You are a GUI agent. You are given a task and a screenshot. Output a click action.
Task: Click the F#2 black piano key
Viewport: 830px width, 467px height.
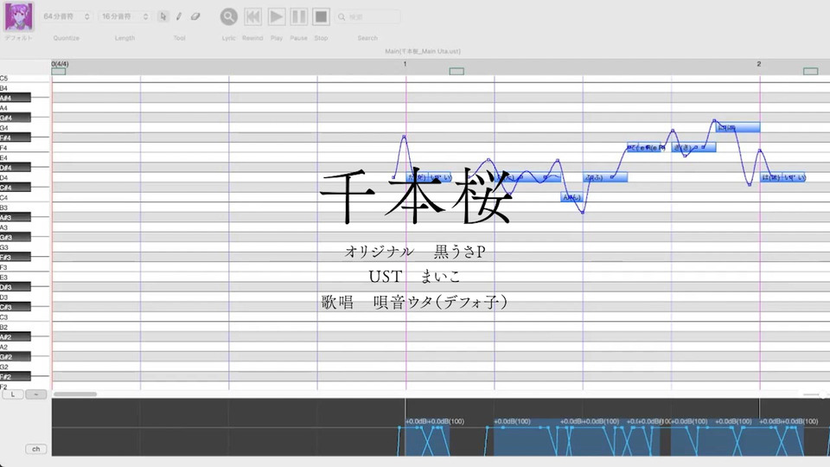pos(16,376)
